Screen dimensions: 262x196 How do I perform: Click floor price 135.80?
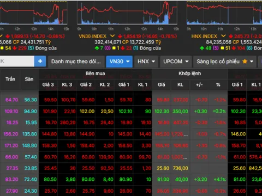(x=29, y=134)
